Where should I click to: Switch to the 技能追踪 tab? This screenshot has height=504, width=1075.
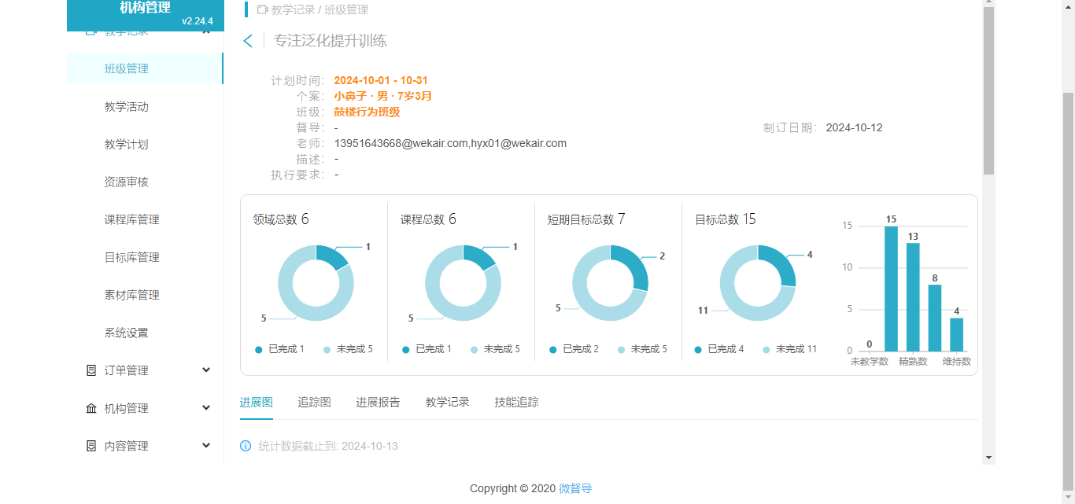(x=517, y=402)
